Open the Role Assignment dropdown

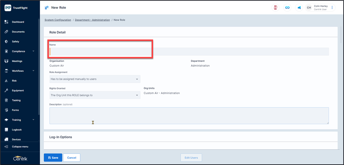point(95,79)
